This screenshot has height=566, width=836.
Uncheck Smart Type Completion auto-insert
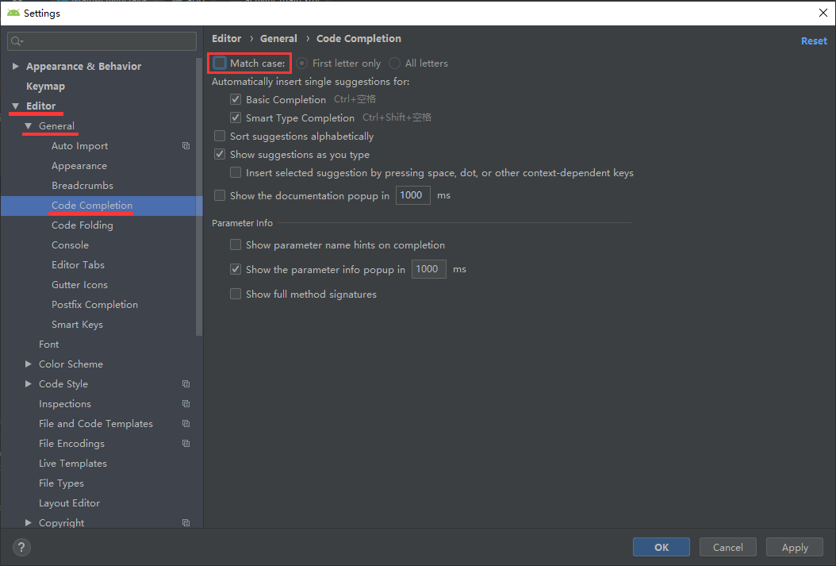coord(235,118)
